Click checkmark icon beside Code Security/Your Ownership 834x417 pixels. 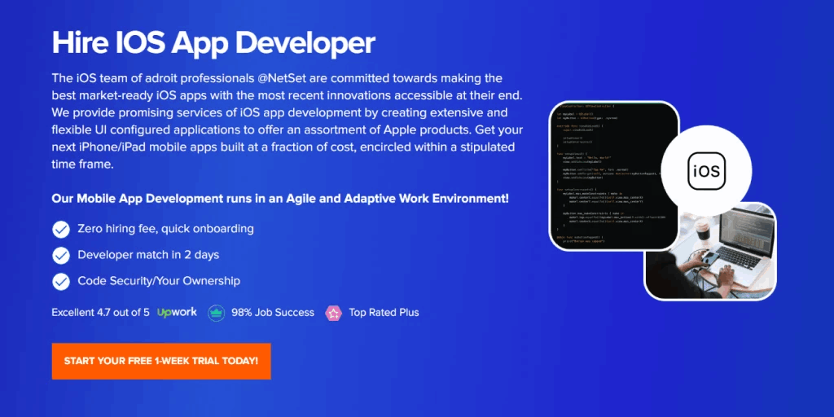point(61,281)
